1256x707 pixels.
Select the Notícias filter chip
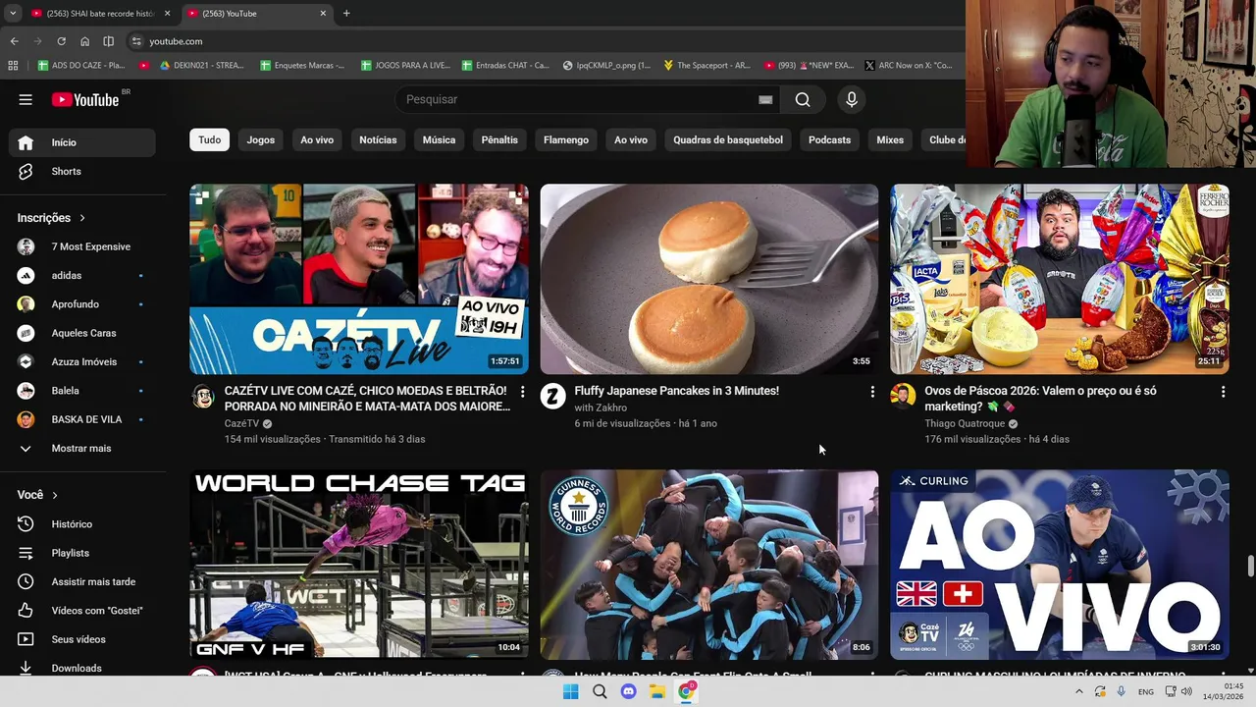click(378, 140)
